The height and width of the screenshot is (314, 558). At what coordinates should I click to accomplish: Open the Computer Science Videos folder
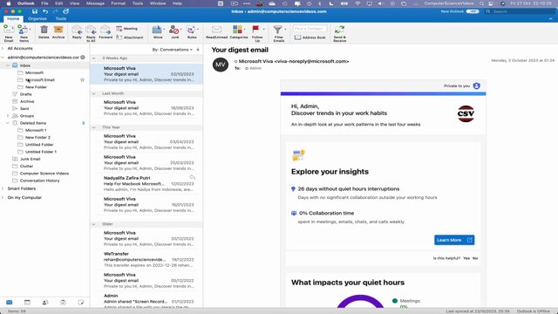(x=44, y=174)
